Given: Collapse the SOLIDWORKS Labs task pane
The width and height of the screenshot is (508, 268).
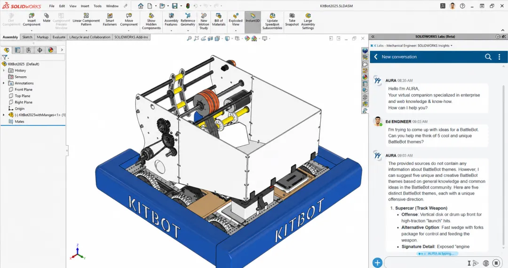Looking at the screenshot, I should pos(373,37).
